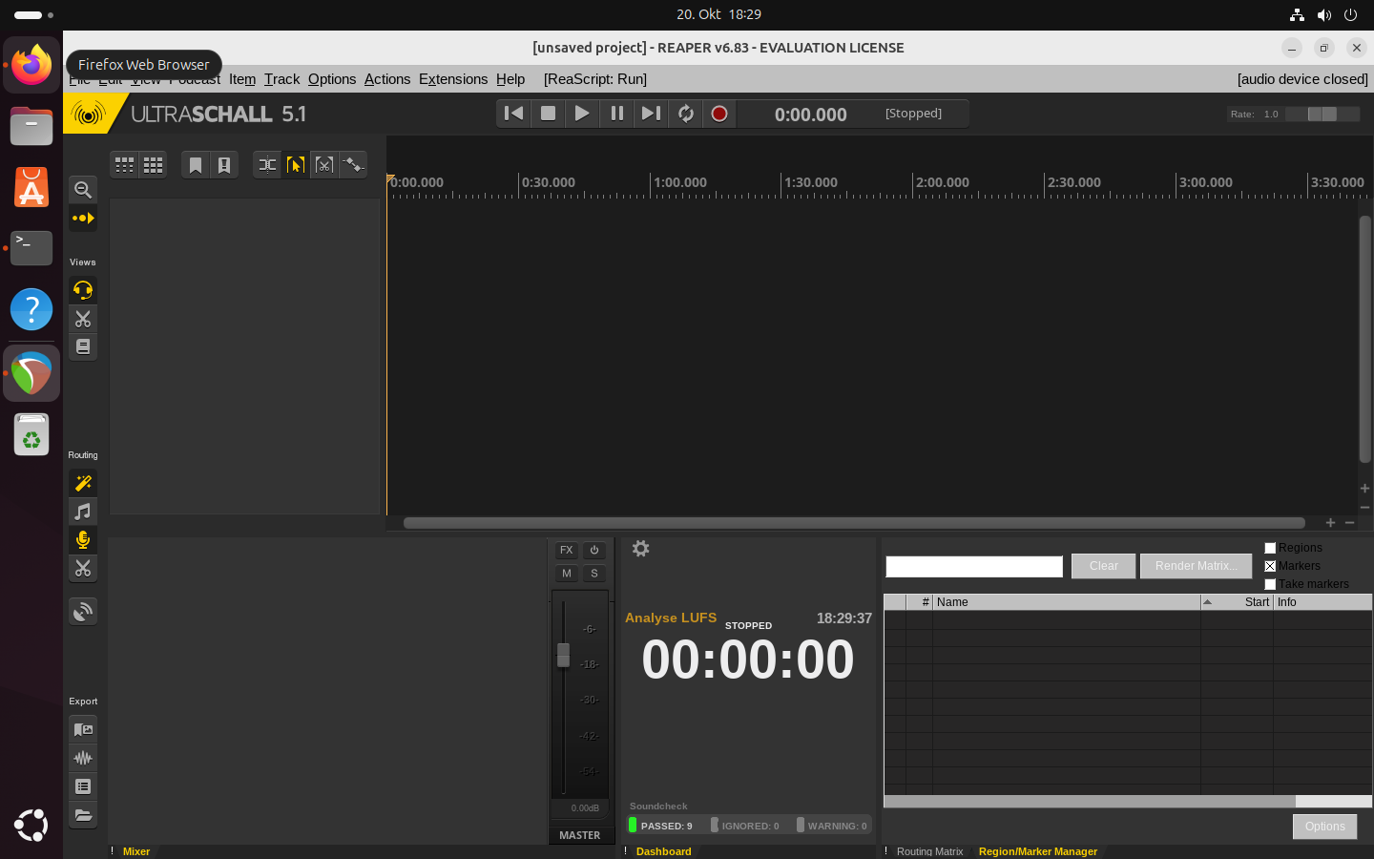Solo the master track with S
Viewport: 1374px width, 859px height.
pos(594,574)
